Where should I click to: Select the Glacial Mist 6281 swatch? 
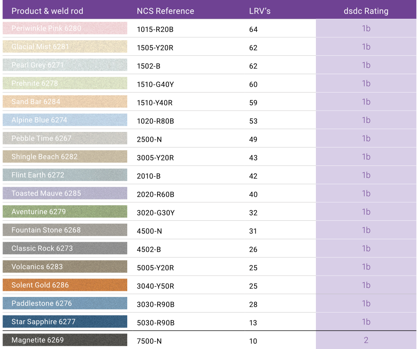pyautogui.click(x=65, y=47)
